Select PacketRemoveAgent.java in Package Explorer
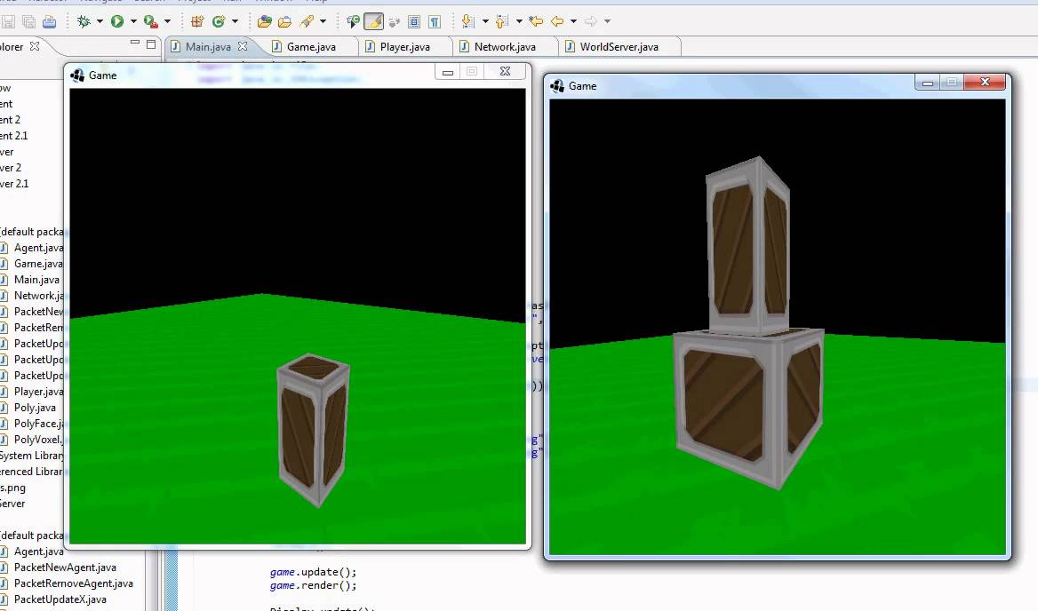Image resolution: width=1038 pixels, height=611 pixels. click(73, 583)
